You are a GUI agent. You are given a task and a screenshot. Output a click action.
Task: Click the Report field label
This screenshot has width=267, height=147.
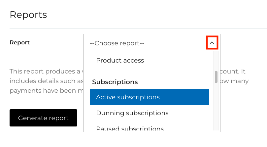(20, 42)
